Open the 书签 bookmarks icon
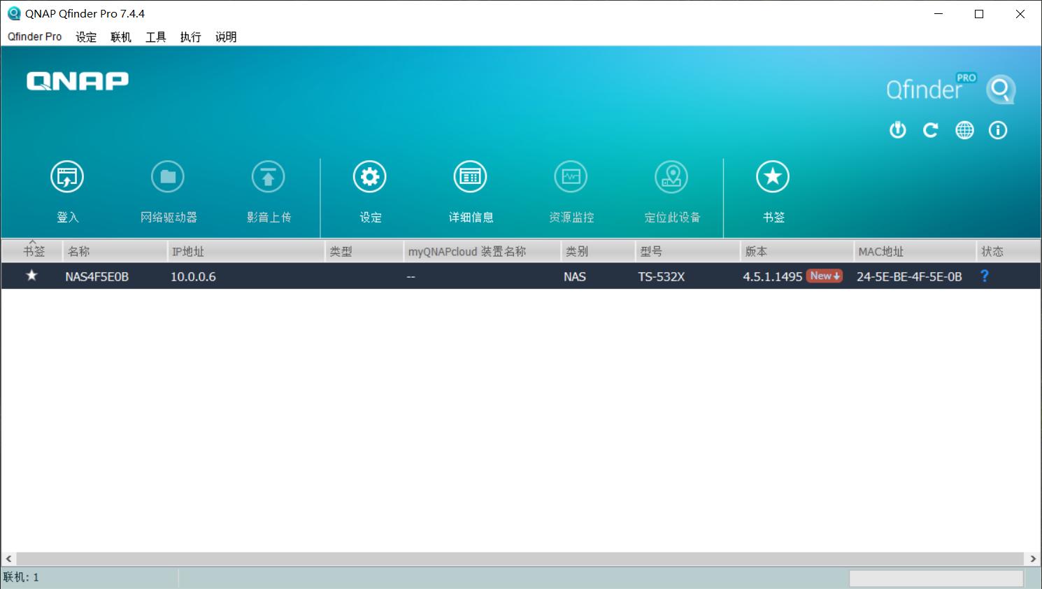 coord(772,176)
